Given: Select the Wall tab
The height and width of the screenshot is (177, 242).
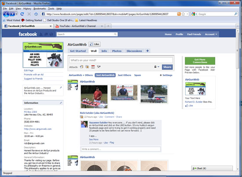Looking at the screenshot, I should [x=94, y=51].
